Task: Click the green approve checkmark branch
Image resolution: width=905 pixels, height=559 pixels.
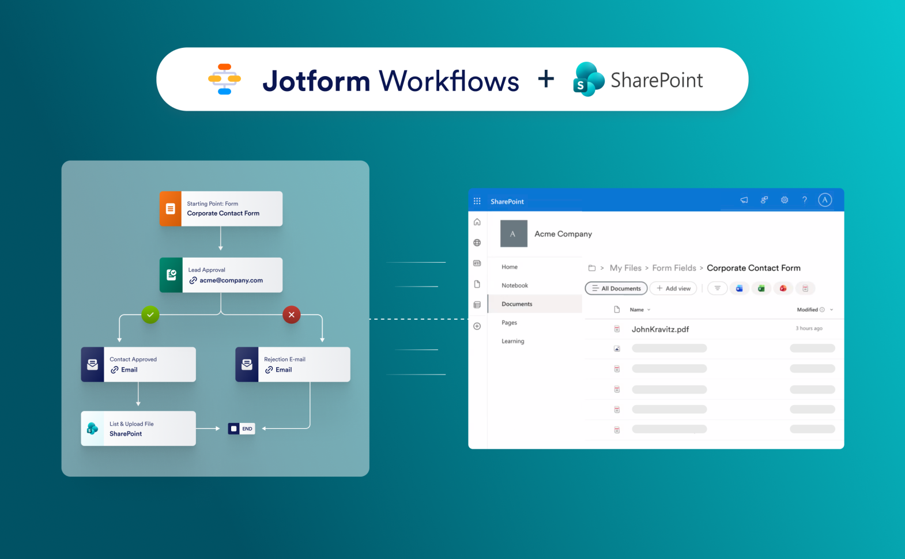Action: pos(150,315)
